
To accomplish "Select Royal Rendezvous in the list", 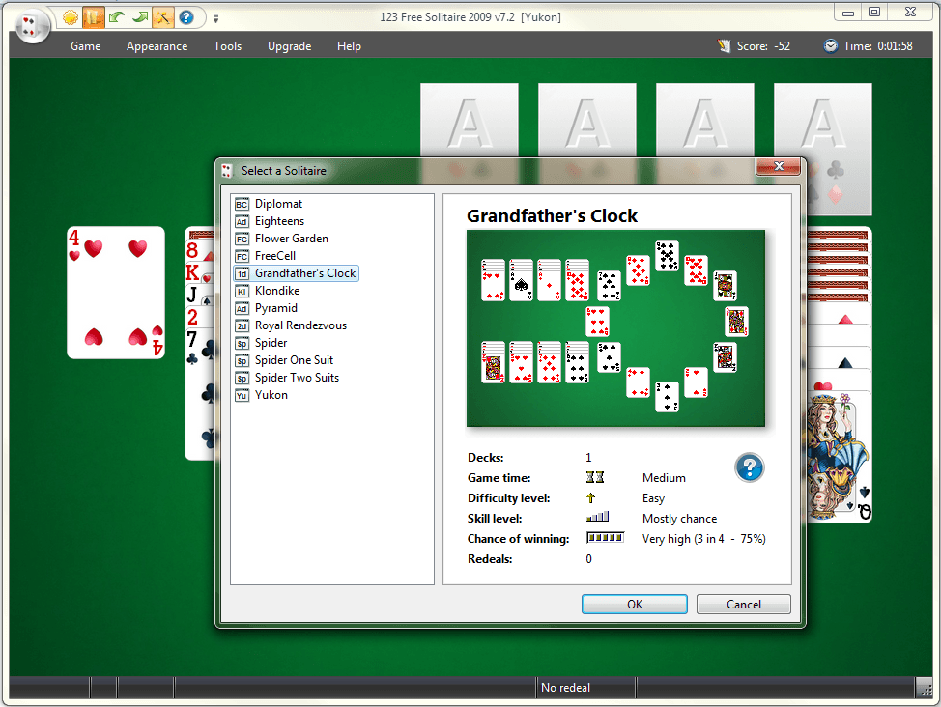I will pyautogui.click(x=300, y=325).
